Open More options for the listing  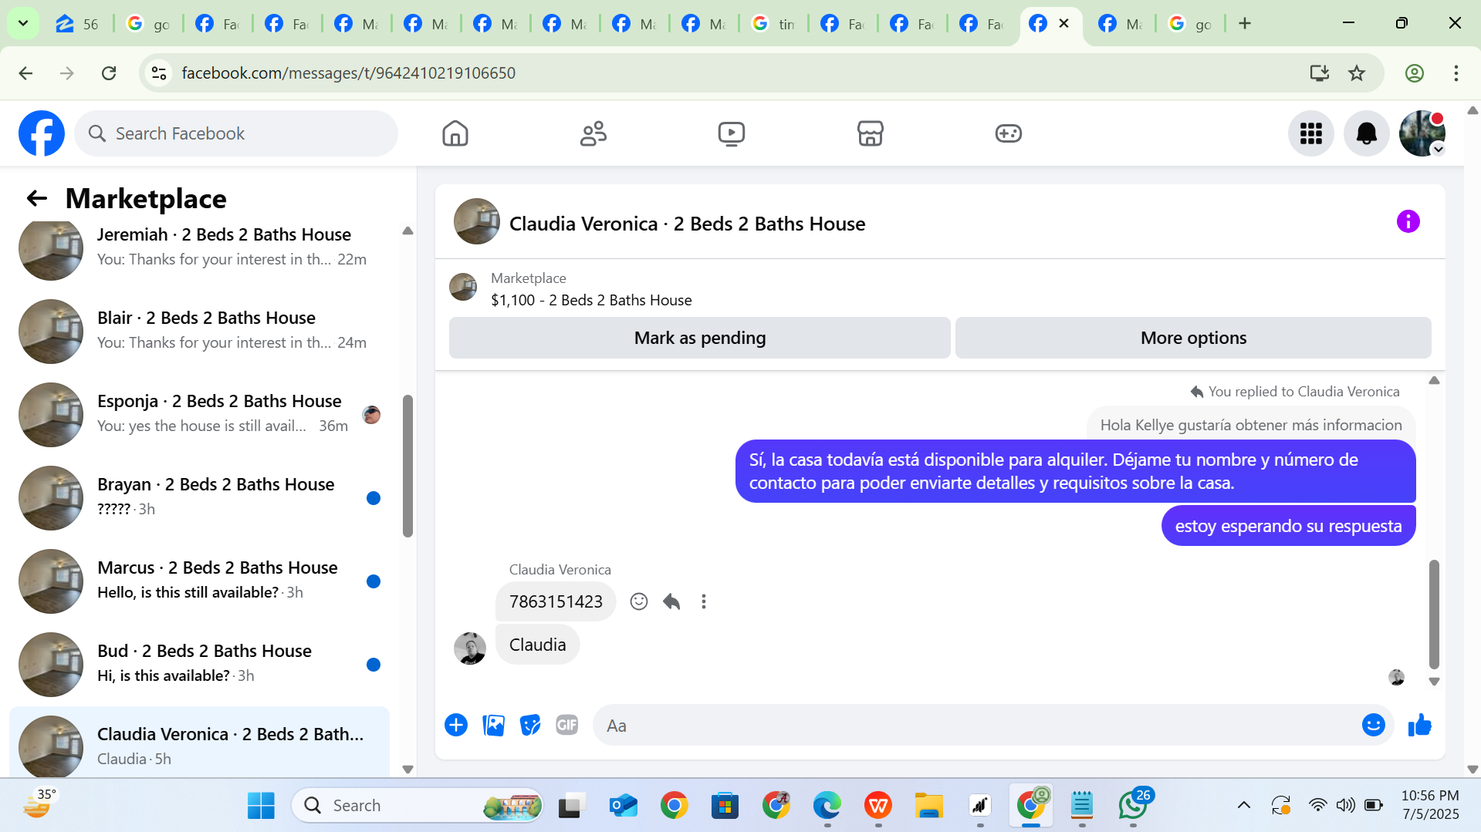pyautogui.click(x=1193, y=338)
